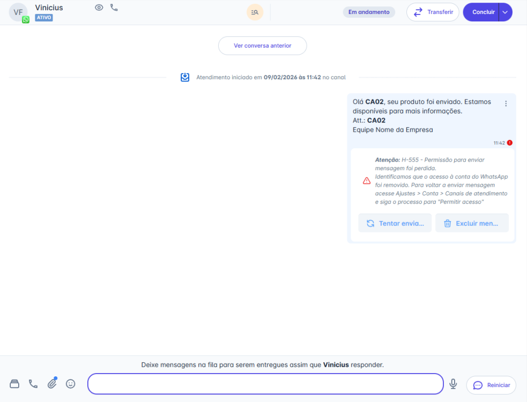Open Ver conversa anterior
Image resolution: width=527 pixels, height=402 pixels.
click(262, 45)
